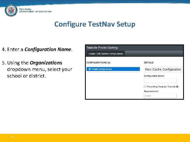Click the Tasks for Proctor Caching header
This screenshot has width=190, height=142.
click(102, 48)
